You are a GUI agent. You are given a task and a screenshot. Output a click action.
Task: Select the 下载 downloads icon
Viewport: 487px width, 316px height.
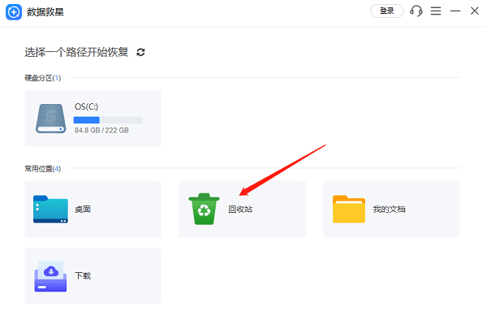[50, 276]
